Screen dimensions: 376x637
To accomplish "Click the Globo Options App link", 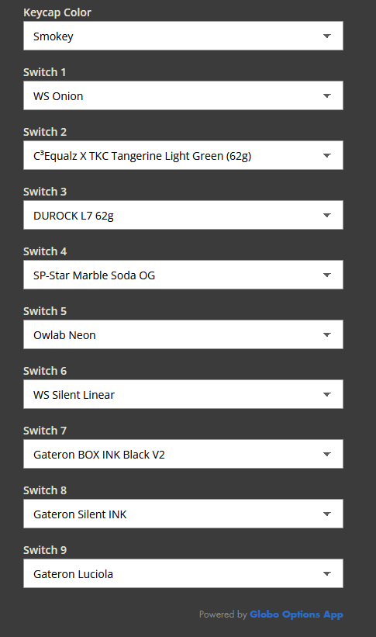I will pos(296,614).
